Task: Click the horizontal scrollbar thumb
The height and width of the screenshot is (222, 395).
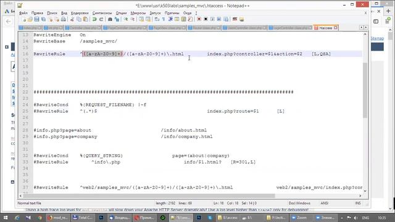Action: [x=149, y=195]
